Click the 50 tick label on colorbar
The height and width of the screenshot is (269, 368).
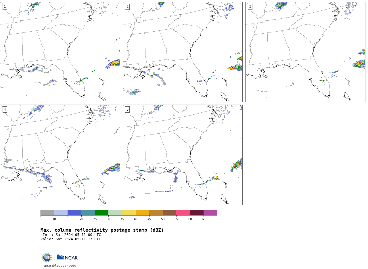click(x=163, y=219)
